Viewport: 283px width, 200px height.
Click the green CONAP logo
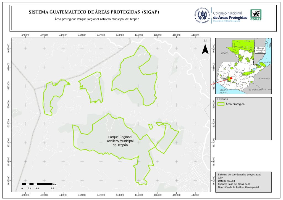click(256, 15)
